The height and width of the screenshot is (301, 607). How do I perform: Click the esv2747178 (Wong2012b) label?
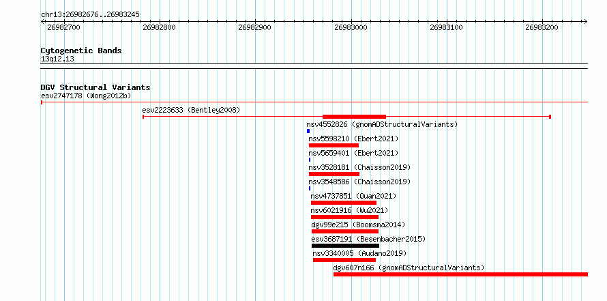(x=87, y=96)
